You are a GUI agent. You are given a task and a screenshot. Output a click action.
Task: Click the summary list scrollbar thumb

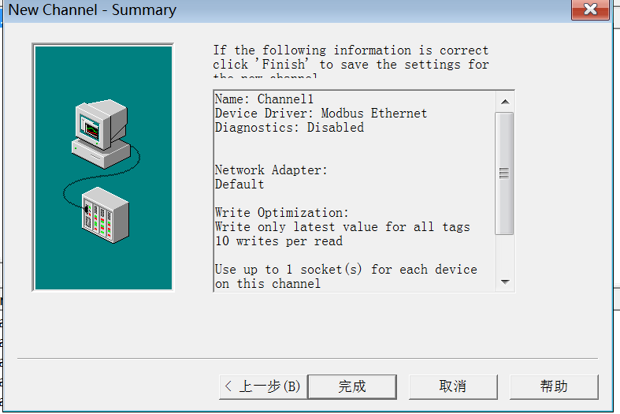[x=505, y=173]
